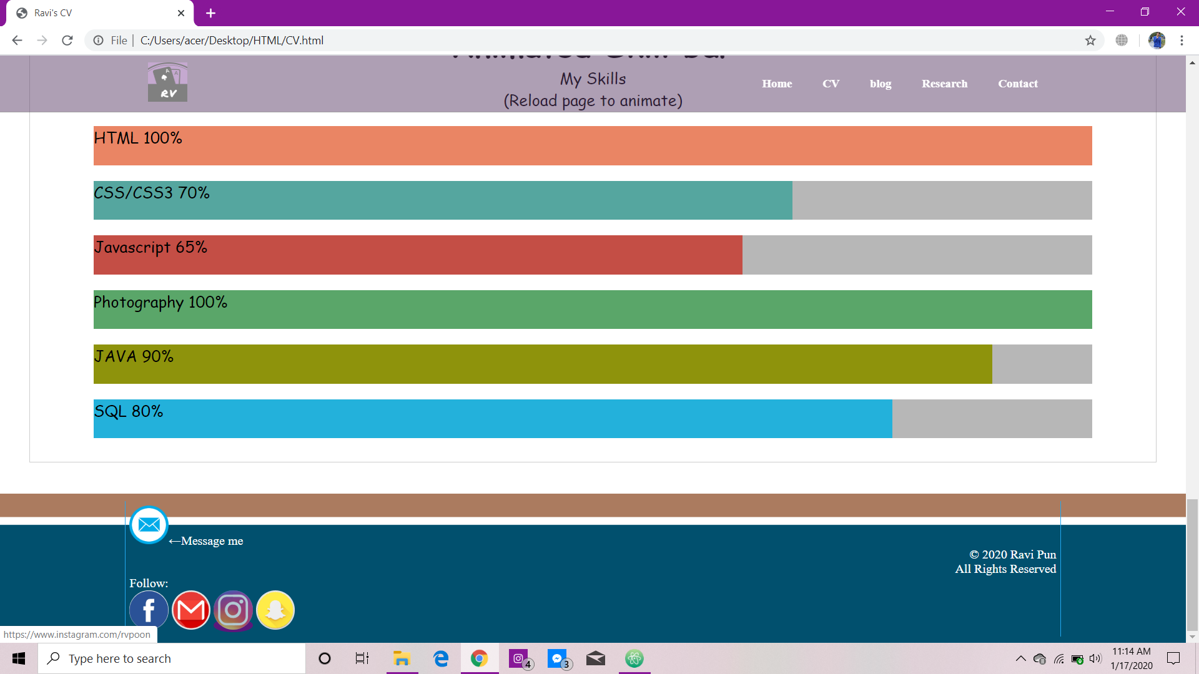Close the Ravi's CV tab
This screenshot has width=1199, height=674.
coord(180,13)
